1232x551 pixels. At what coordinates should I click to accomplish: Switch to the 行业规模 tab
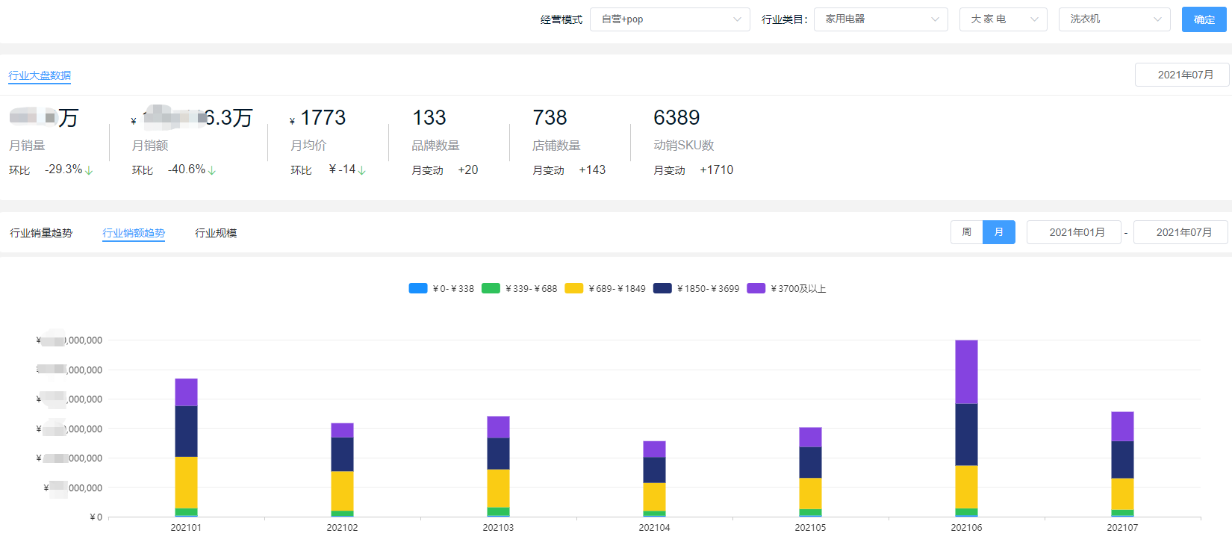click(x=216, y=233)
